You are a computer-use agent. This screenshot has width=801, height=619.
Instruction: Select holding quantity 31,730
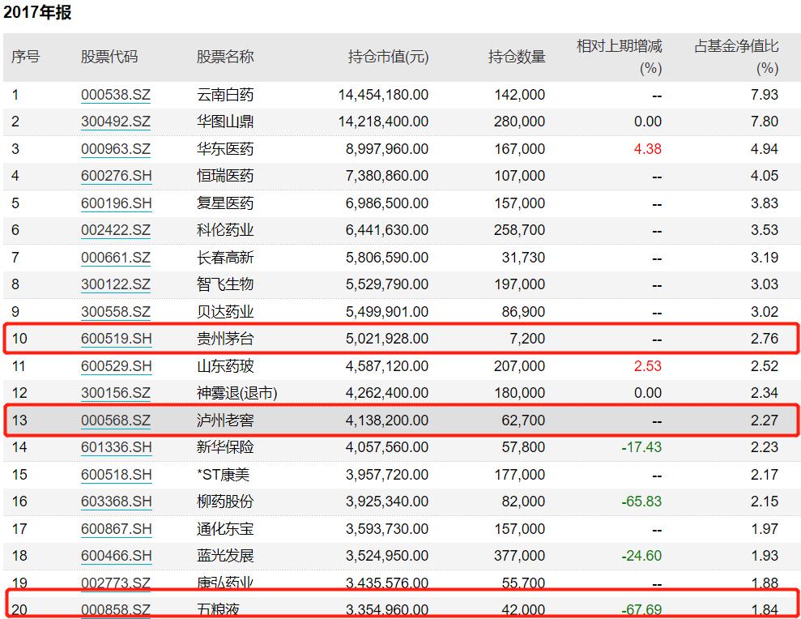(524, 258)
